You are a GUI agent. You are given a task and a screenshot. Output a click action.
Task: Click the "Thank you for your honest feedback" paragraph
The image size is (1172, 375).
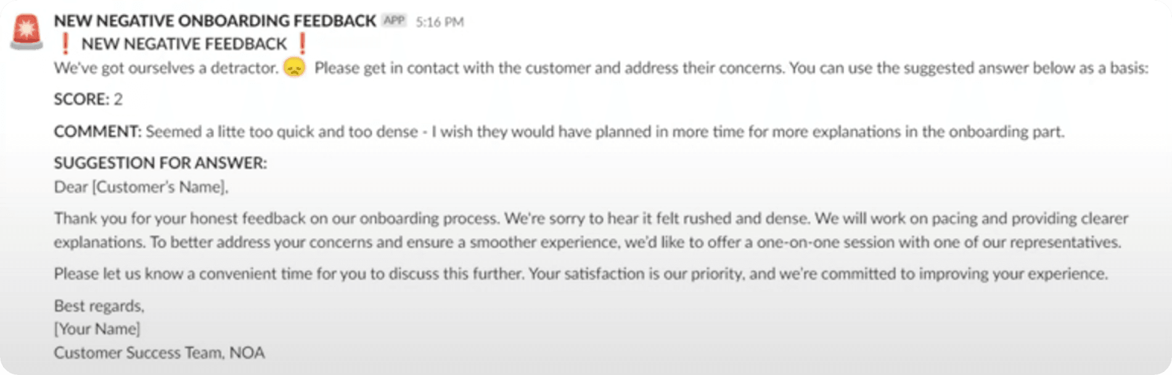pyautogui.click(x=590, y=230)
